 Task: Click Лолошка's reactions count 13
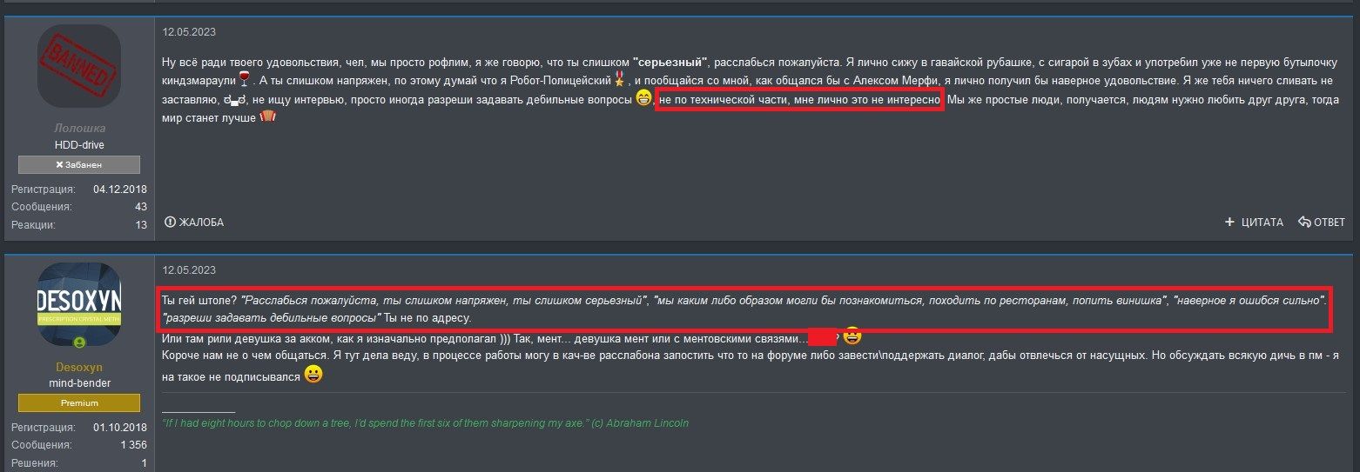[141, 225]
